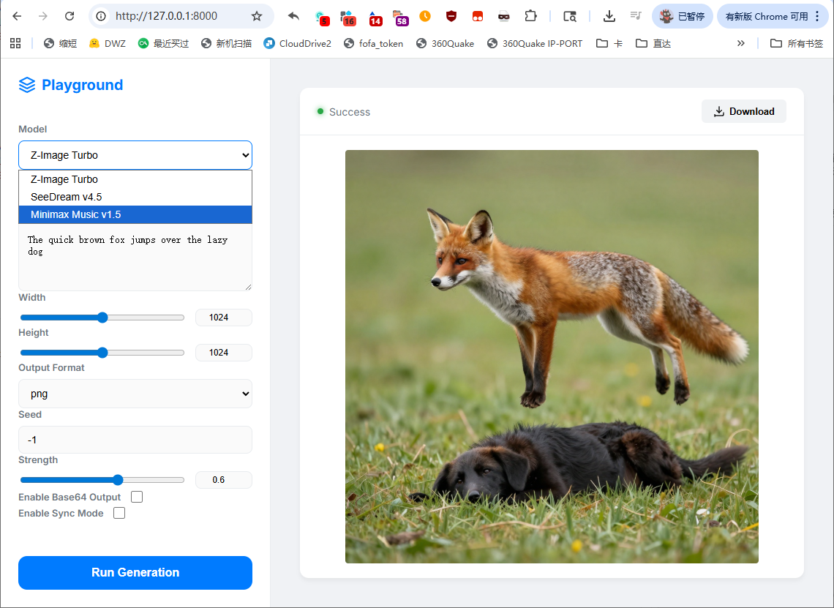
Task: Enable Base64 Output checkbox
Action: click(137, 498)
